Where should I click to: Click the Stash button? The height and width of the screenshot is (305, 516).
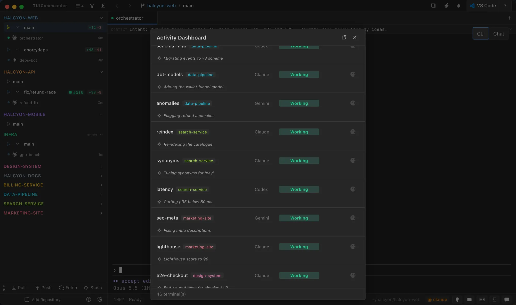tap(93, 288)
